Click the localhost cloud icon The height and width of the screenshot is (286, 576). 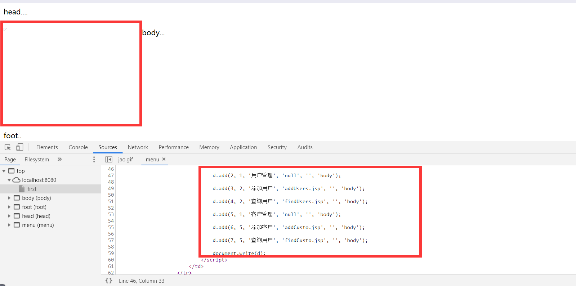click(17, 180)
